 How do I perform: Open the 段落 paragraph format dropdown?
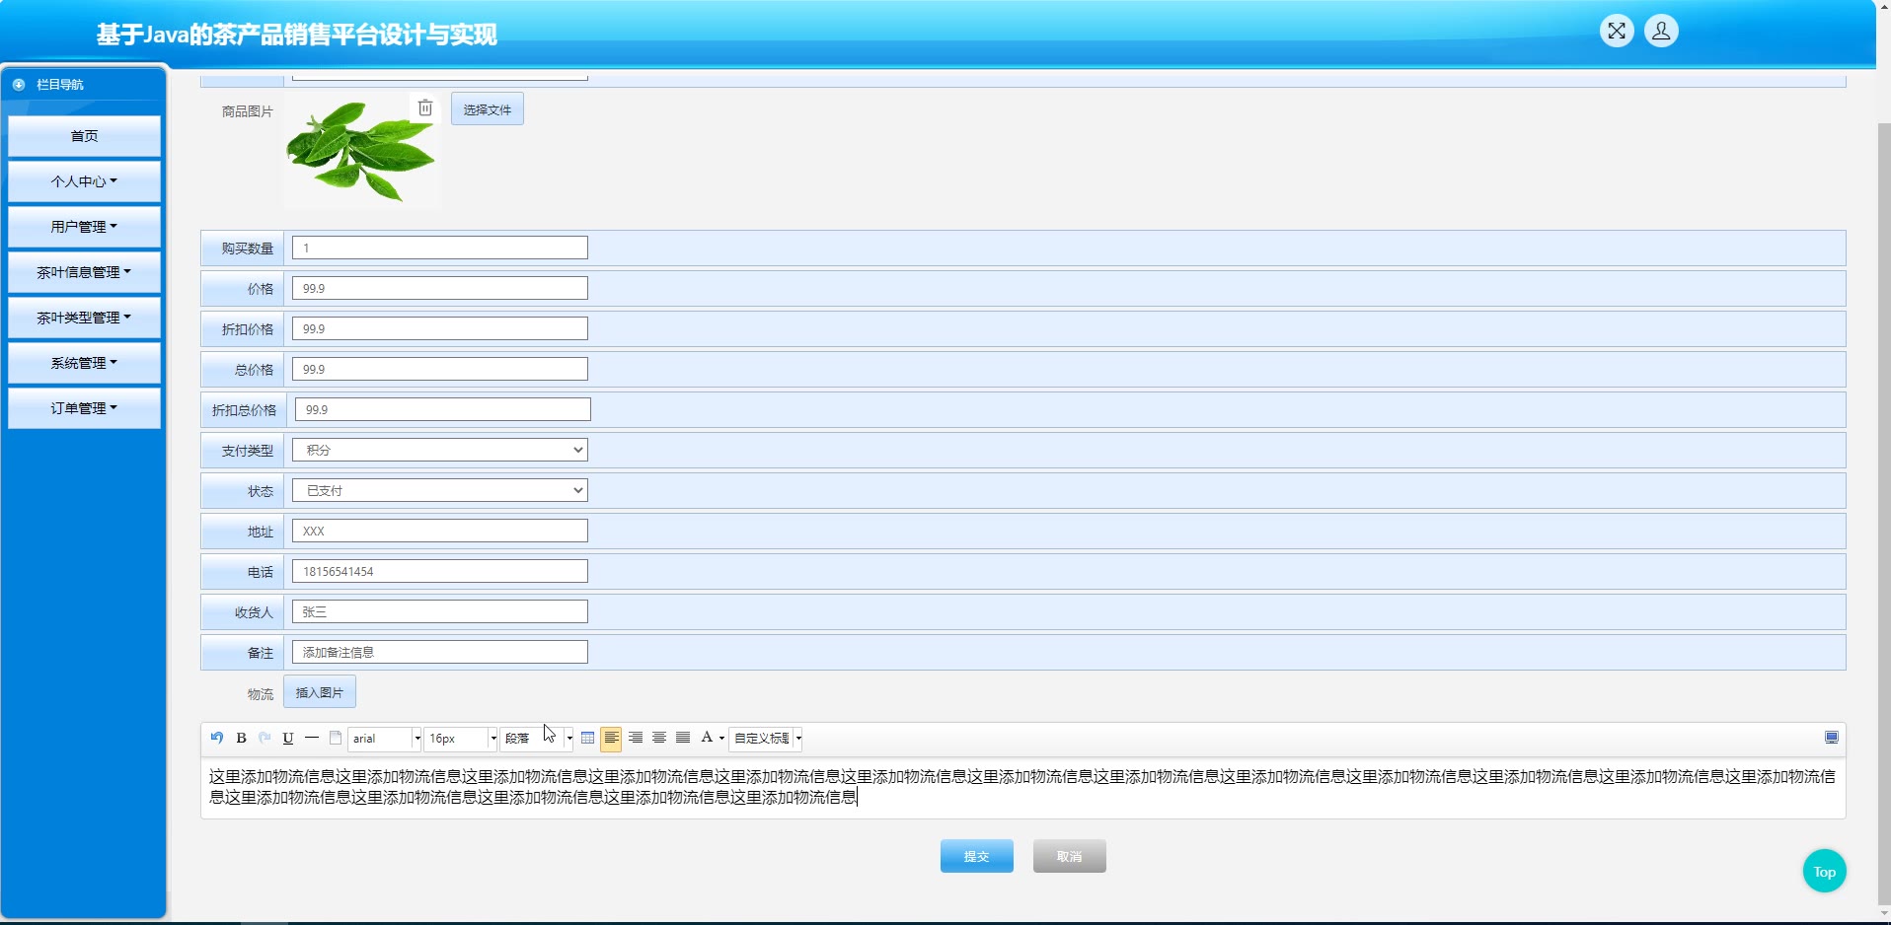537,739
